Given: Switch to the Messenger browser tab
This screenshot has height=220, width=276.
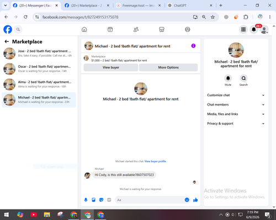Looking at the screenshot, I should tap(35, 5).
